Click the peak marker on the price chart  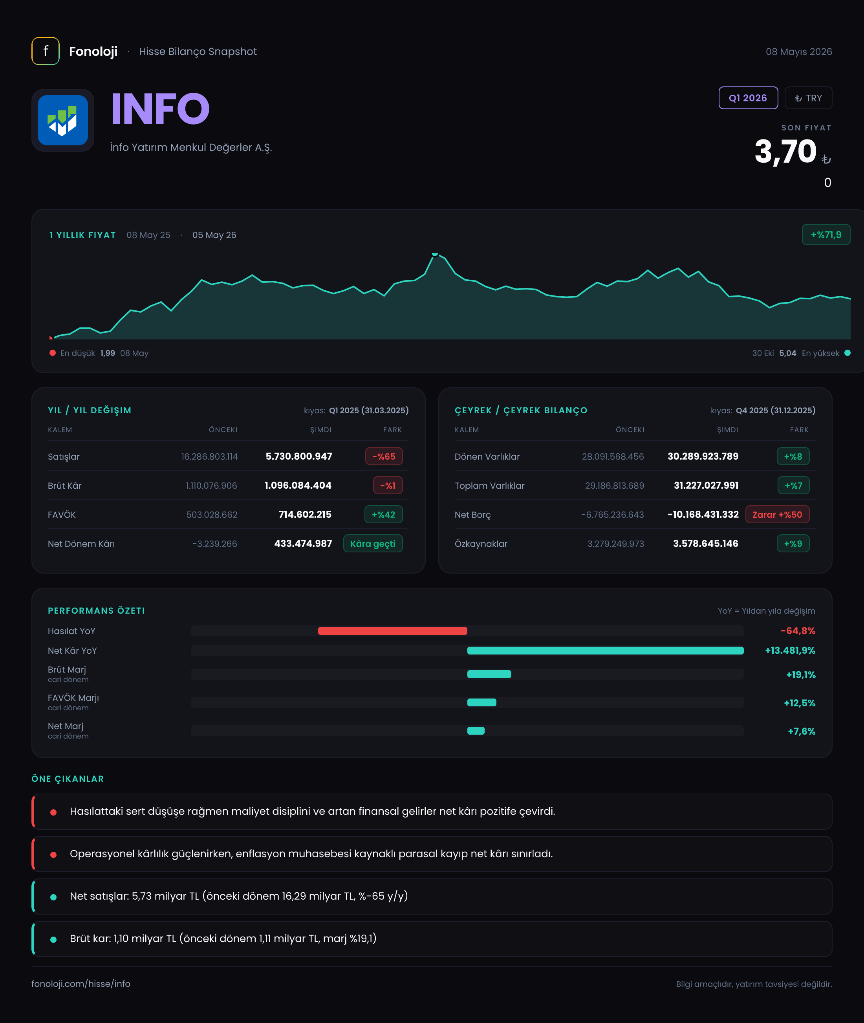(434, 254)
